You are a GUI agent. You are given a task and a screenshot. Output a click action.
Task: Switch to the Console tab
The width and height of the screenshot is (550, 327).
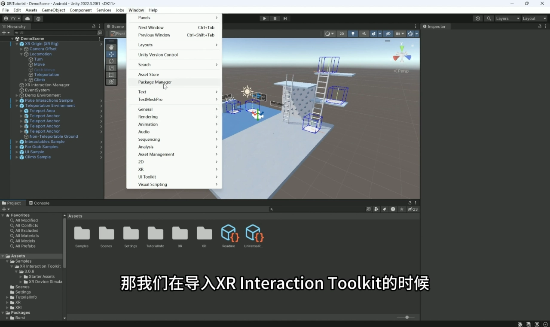click(39, 203)
